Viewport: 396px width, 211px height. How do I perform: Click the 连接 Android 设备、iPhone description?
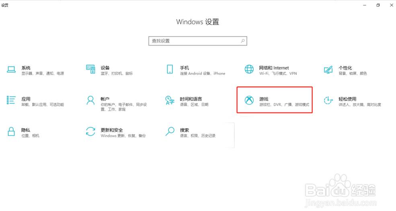pos(203,74)
